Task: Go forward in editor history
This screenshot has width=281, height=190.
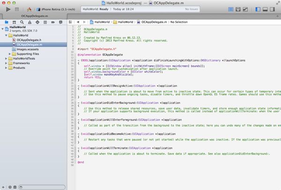Action: [84, 22]
